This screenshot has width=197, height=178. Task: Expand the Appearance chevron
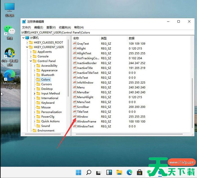click(x=35, y=70)
